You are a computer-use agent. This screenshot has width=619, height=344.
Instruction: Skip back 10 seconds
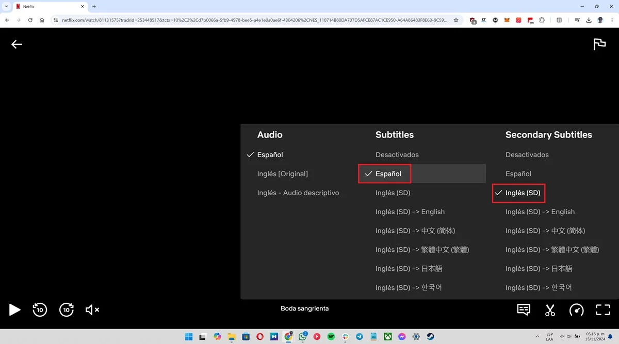(40, 309)
